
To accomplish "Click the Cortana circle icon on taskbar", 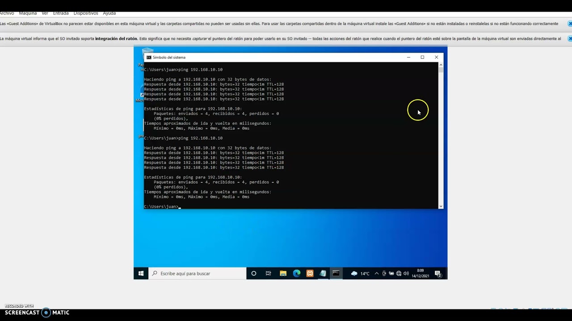I will point(254,273).
